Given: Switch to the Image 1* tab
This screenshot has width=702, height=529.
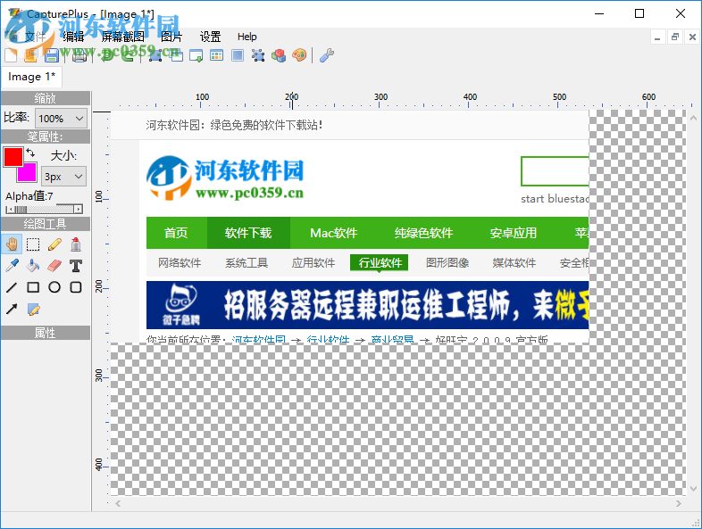Looking at the screenshot, I should 31,77.
